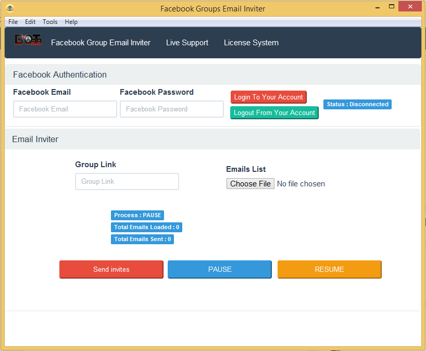Open the File menu
426x351 pixels.
(x=13, y=22)
